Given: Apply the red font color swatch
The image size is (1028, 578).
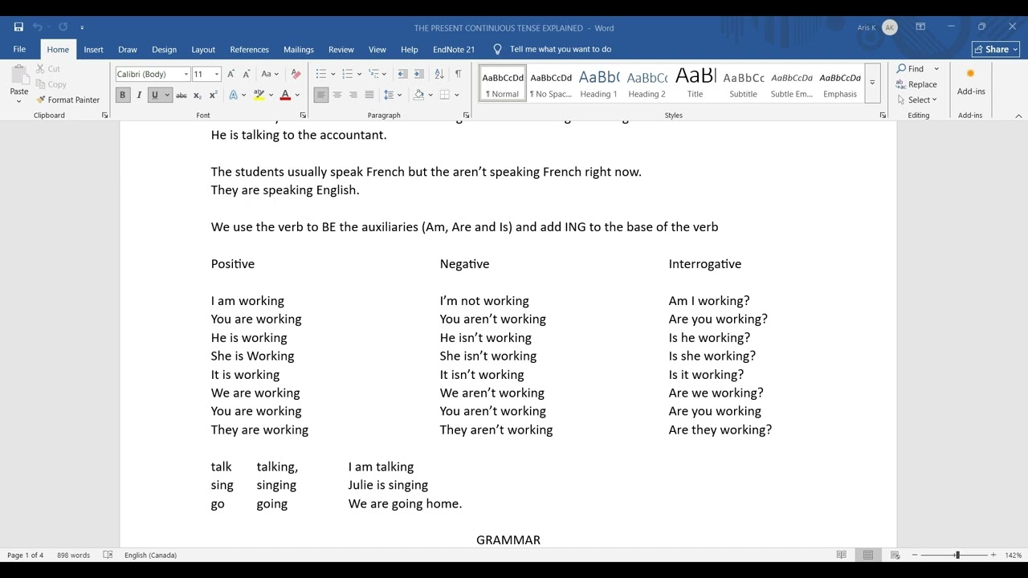Looking at the screenshot, I should [x=285, y=95].
